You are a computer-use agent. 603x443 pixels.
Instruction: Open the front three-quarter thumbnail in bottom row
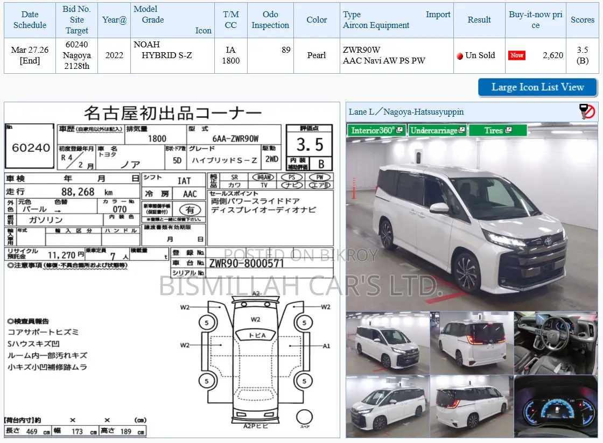pyautogui.click(x=388, y=406)
